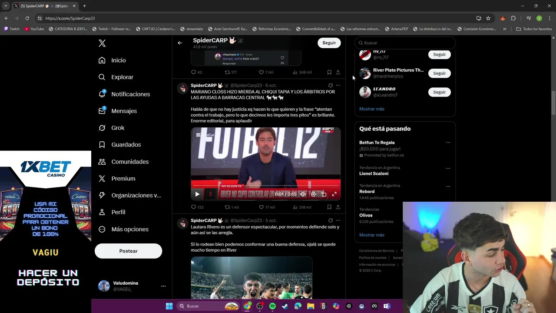Click Mostrar más under Qué está pasando
The image size is (556, 313).
click(x=372, y=235)
